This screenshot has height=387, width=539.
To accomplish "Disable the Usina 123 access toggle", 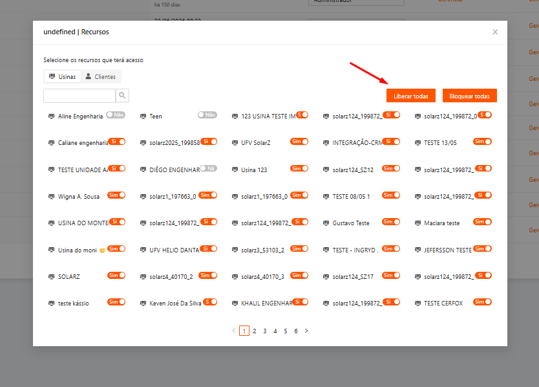I will (299, 168).
